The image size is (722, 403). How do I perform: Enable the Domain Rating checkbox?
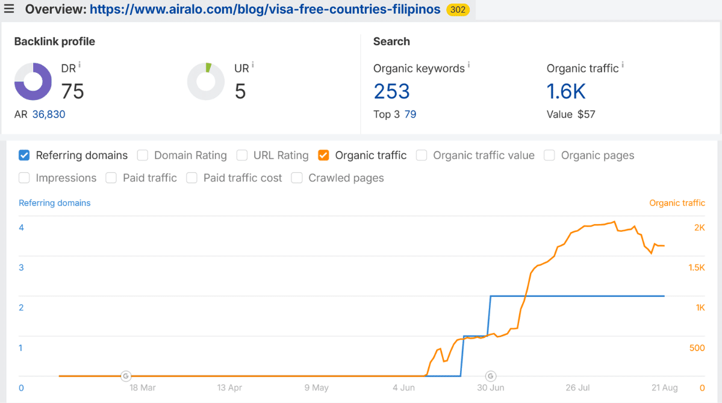coord(143,155)
